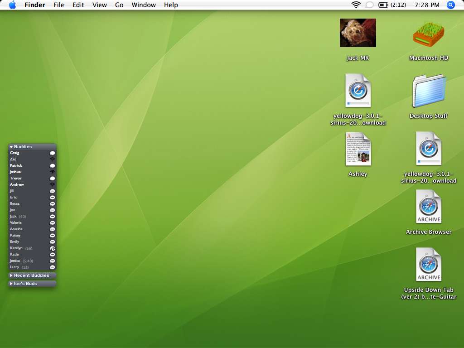The height and width of the screenshot is (348, 464).
Task: Click Jill's away status icon
Action: pos(53,191)
